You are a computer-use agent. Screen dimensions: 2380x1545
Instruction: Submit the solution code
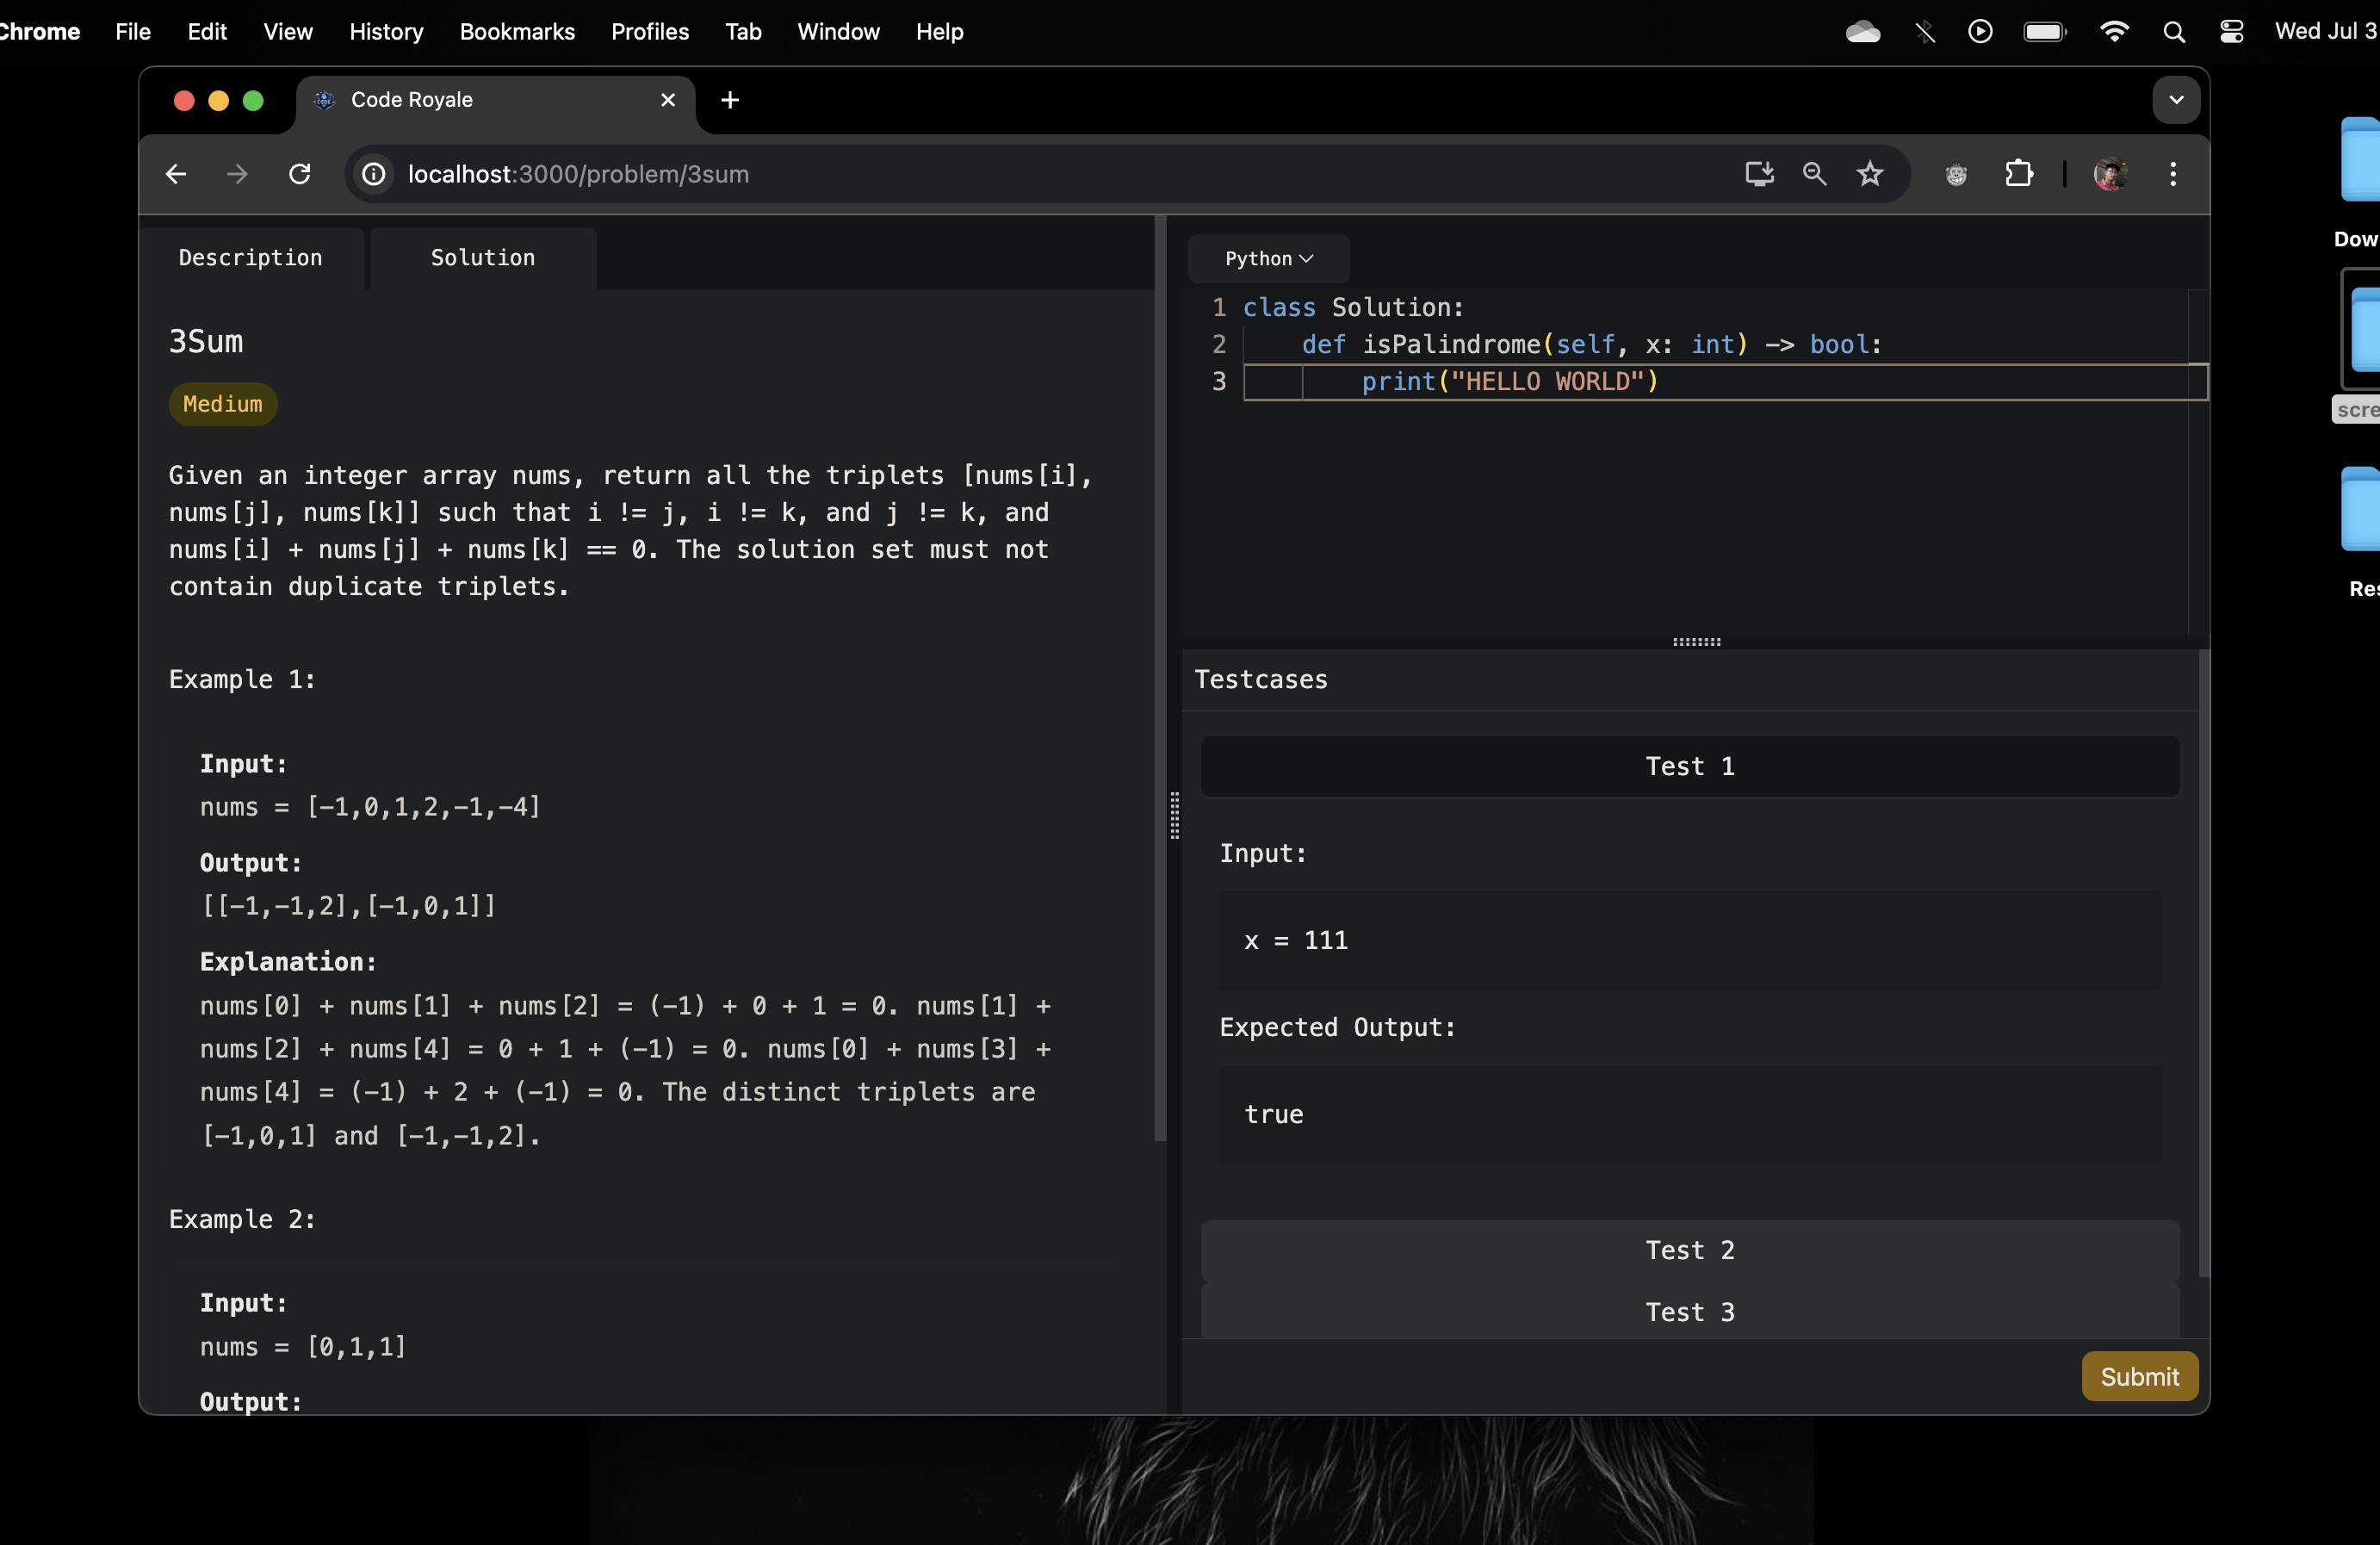pos(2138,1377)
